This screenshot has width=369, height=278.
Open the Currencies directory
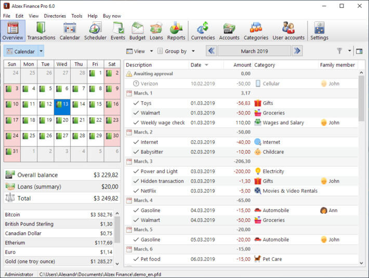click(203, 31)
